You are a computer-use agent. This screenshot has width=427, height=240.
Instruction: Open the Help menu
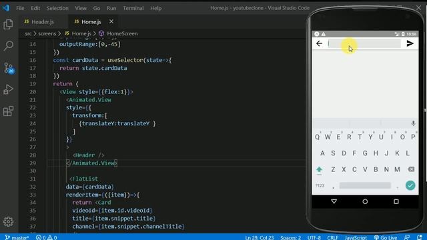[155, 8]
